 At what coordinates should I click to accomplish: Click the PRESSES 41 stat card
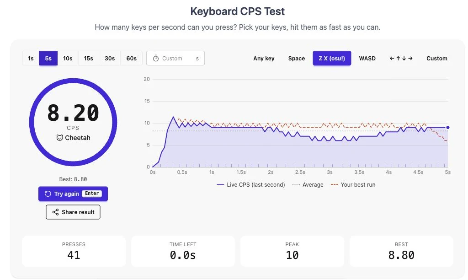(74, 251)
